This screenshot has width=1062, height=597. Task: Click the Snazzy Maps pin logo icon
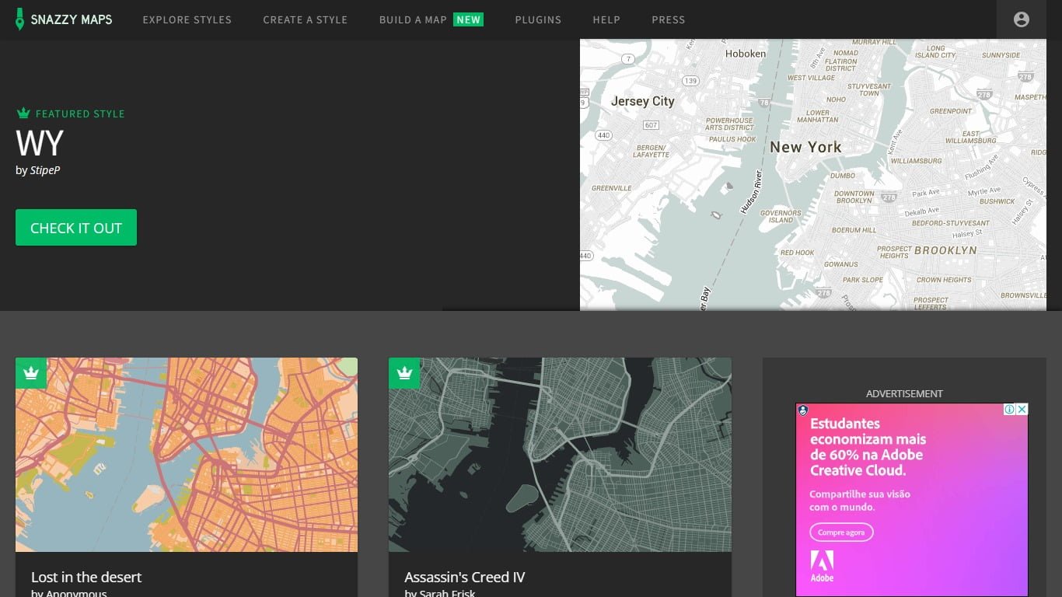[20, 19]
